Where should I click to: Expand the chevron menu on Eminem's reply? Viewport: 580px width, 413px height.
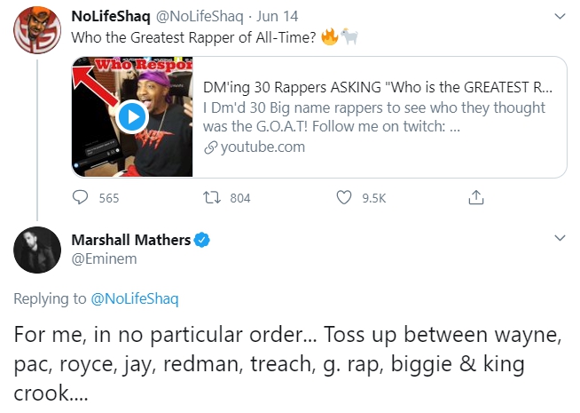coord(558,238)
